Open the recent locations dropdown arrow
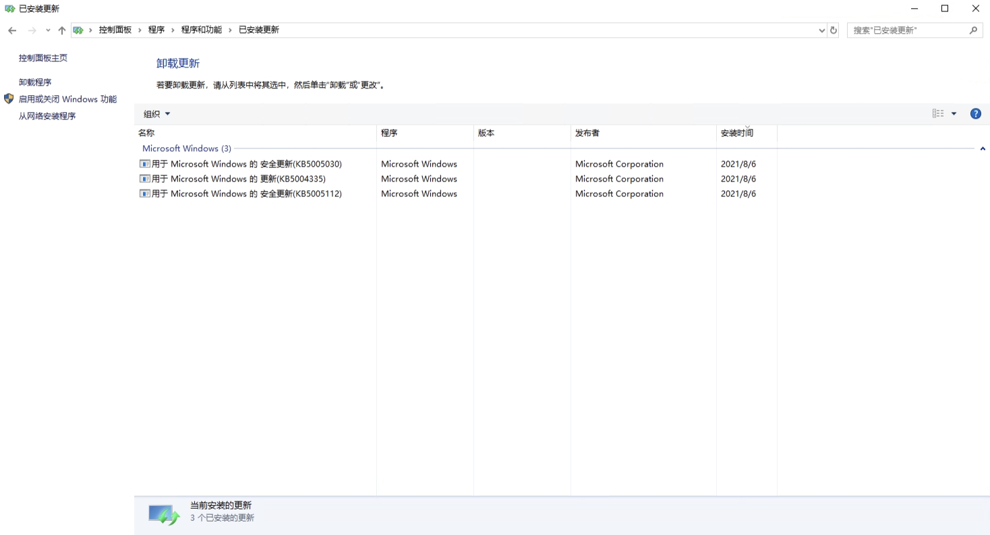Screen dimensions: 990x535 [48, 30]
